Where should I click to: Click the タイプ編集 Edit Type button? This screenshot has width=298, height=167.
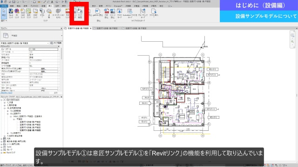56,43
